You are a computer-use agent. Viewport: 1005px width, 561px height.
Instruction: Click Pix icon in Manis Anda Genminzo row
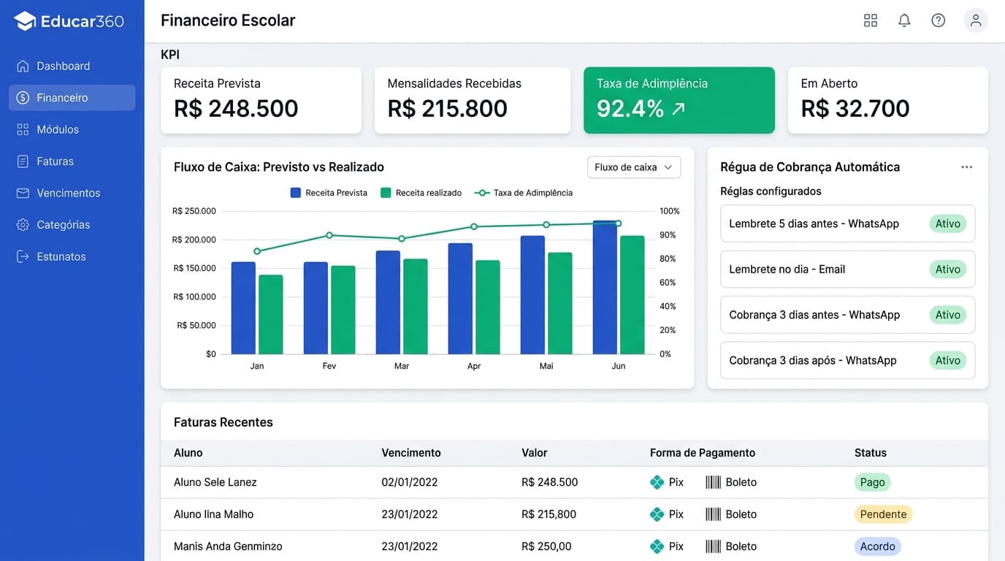click(x=657, y=546)
